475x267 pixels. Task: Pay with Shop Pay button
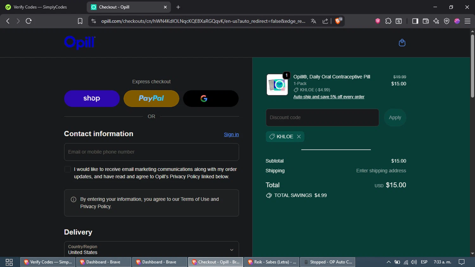(92, 99)
